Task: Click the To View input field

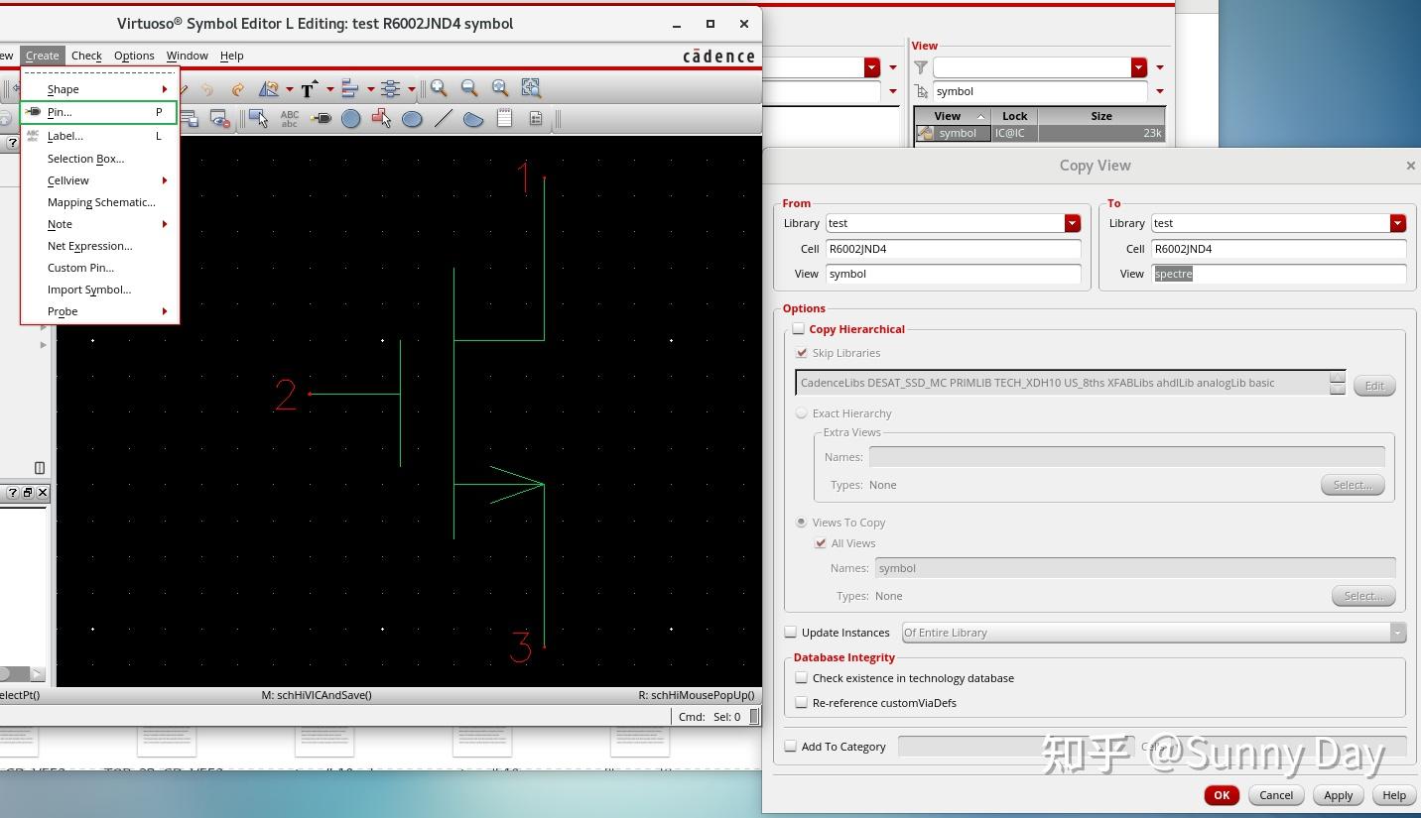Action: tap(1278, 274)
